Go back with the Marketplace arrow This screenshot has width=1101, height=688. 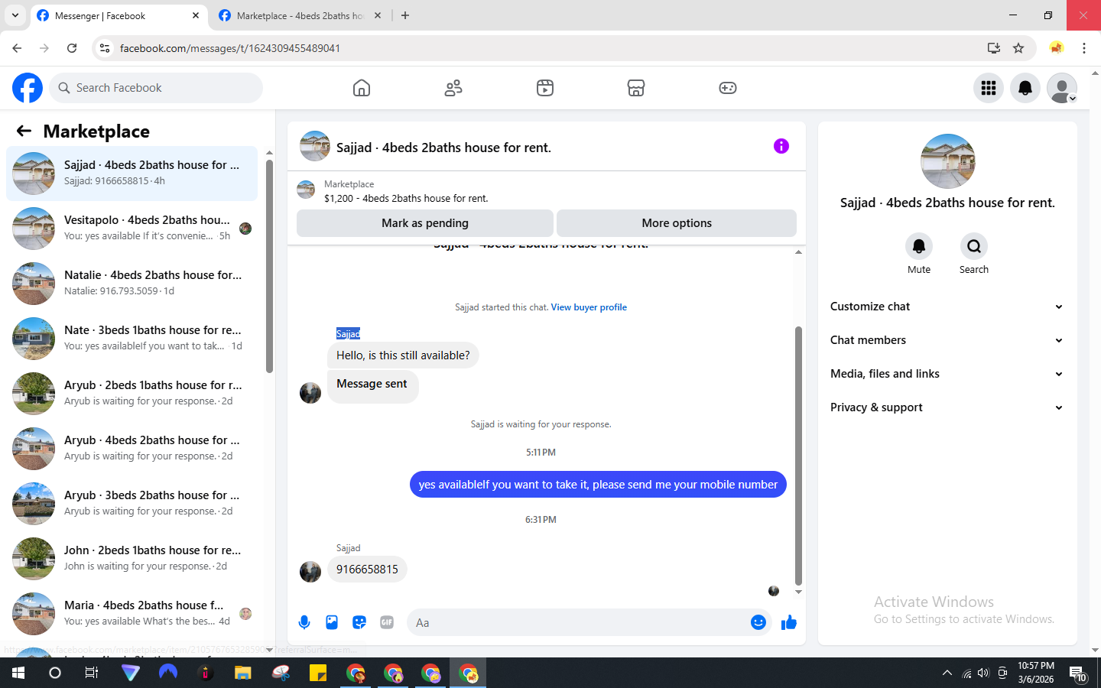point(24,131)
